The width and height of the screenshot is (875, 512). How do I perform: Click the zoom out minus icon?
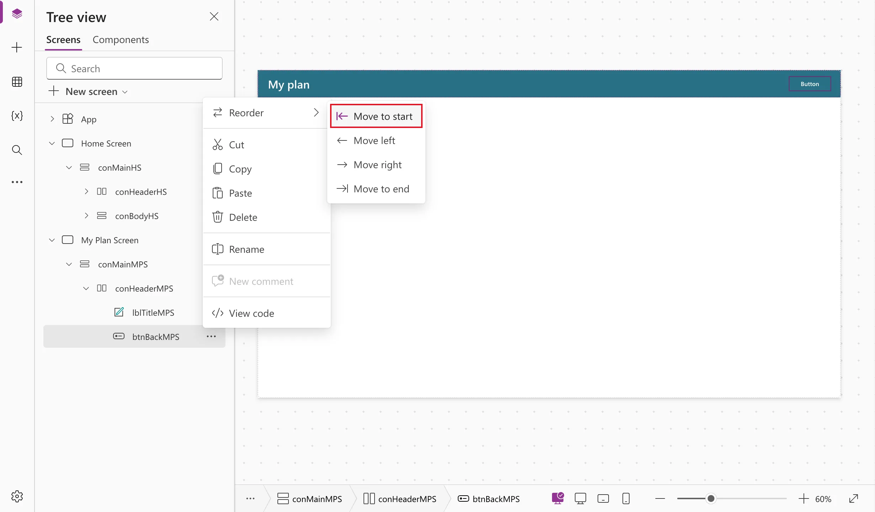coord(660,498)
